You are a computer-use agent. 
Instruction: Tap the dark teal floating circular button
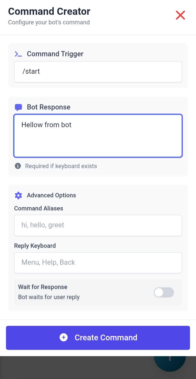coord(170,363)
